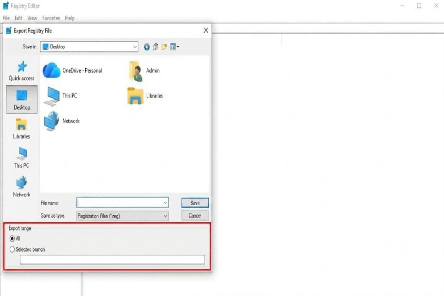Open the Save as type combo box
This screenshot has width=444, height=296.
pyautogui.click(x=122, y=216)
